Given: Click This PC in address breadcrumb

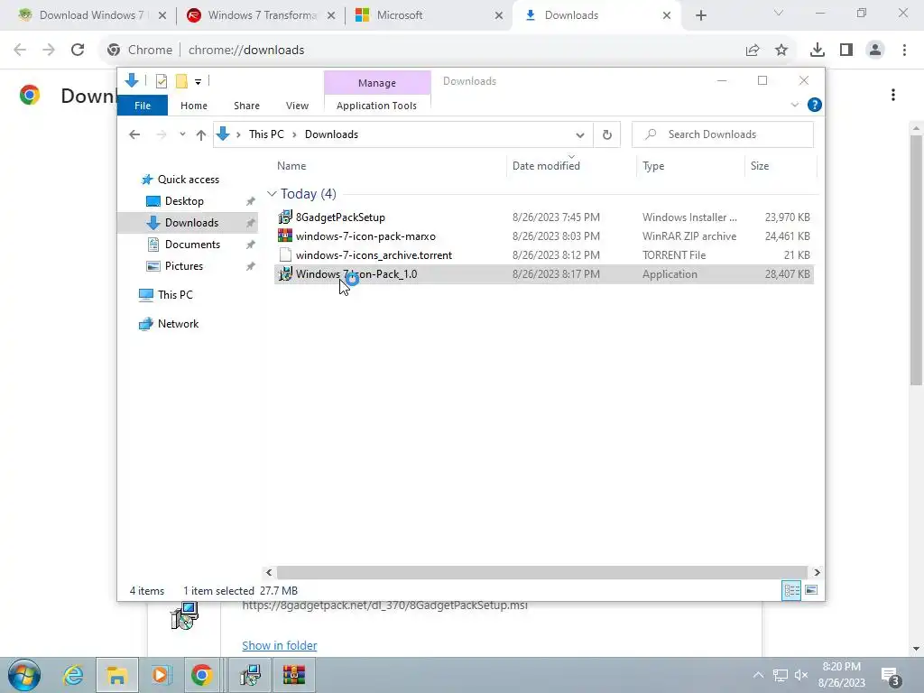Looking at the screenshot, I should click(x=266, y=134).
